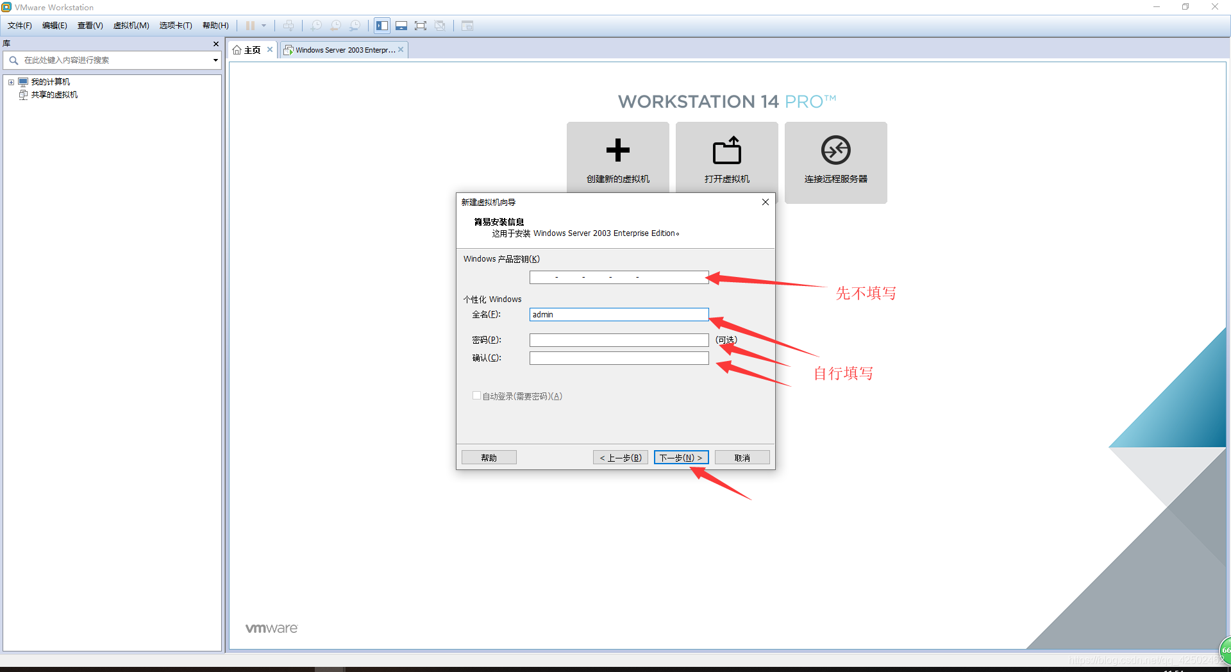Open the 帮助(H) menu
Screen dimensions: 1231x672
coord(215,26)
